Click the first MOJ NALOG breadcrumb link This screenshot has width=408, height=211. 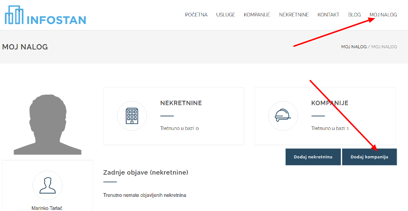354,47
